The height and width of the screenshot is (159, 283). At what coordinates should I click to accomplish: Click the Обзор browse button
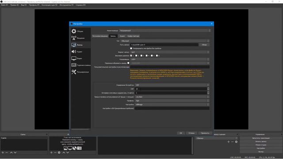tap(204, 45)
